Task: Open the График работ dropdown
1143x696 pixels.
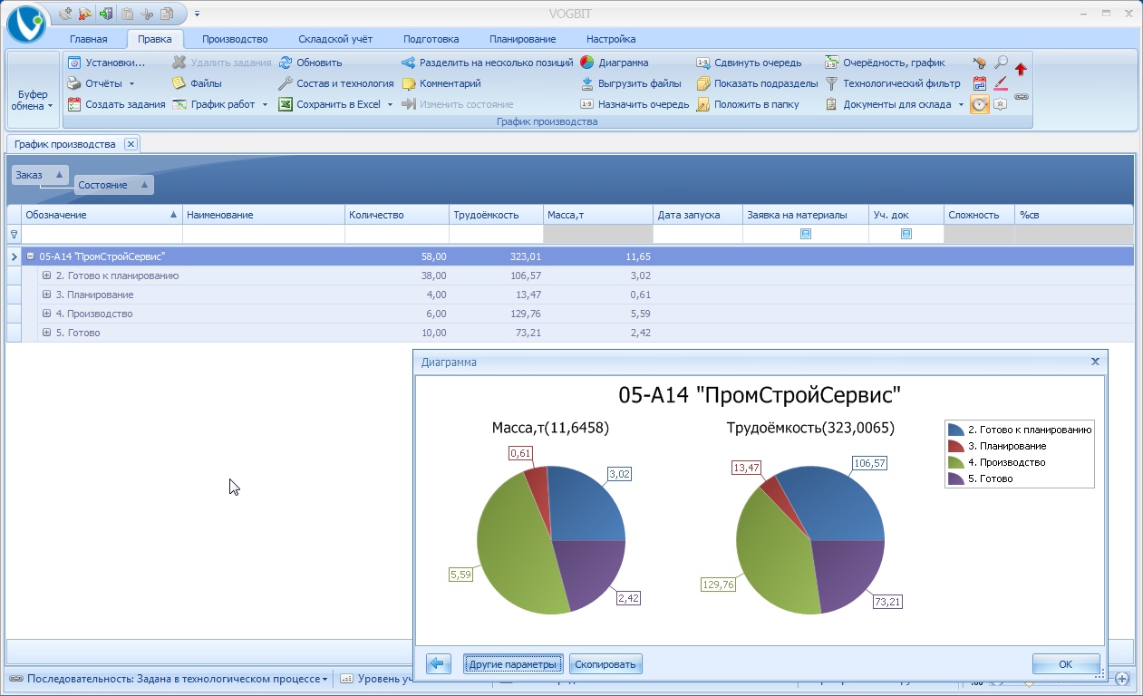Action: point(266,104)
